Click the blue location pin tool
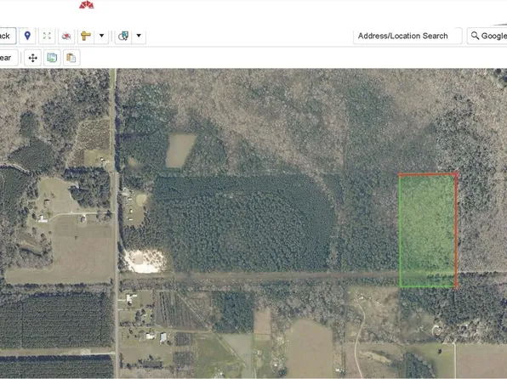Viewport: 507px width, 379px height. [x=27, y=36]
